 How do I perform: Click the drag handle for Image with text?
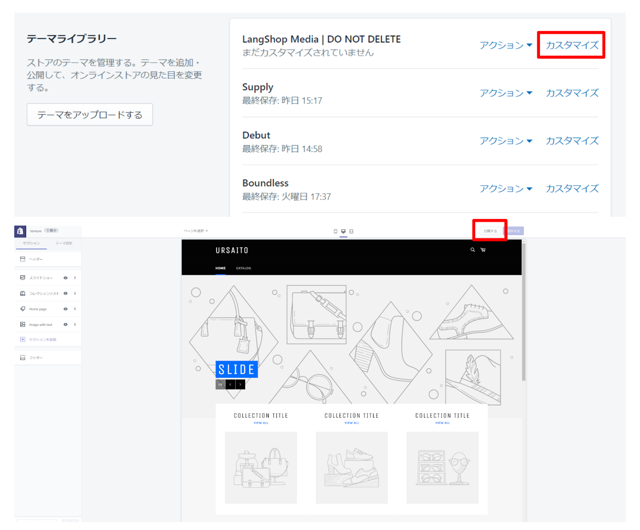click(x=75, y=324)
